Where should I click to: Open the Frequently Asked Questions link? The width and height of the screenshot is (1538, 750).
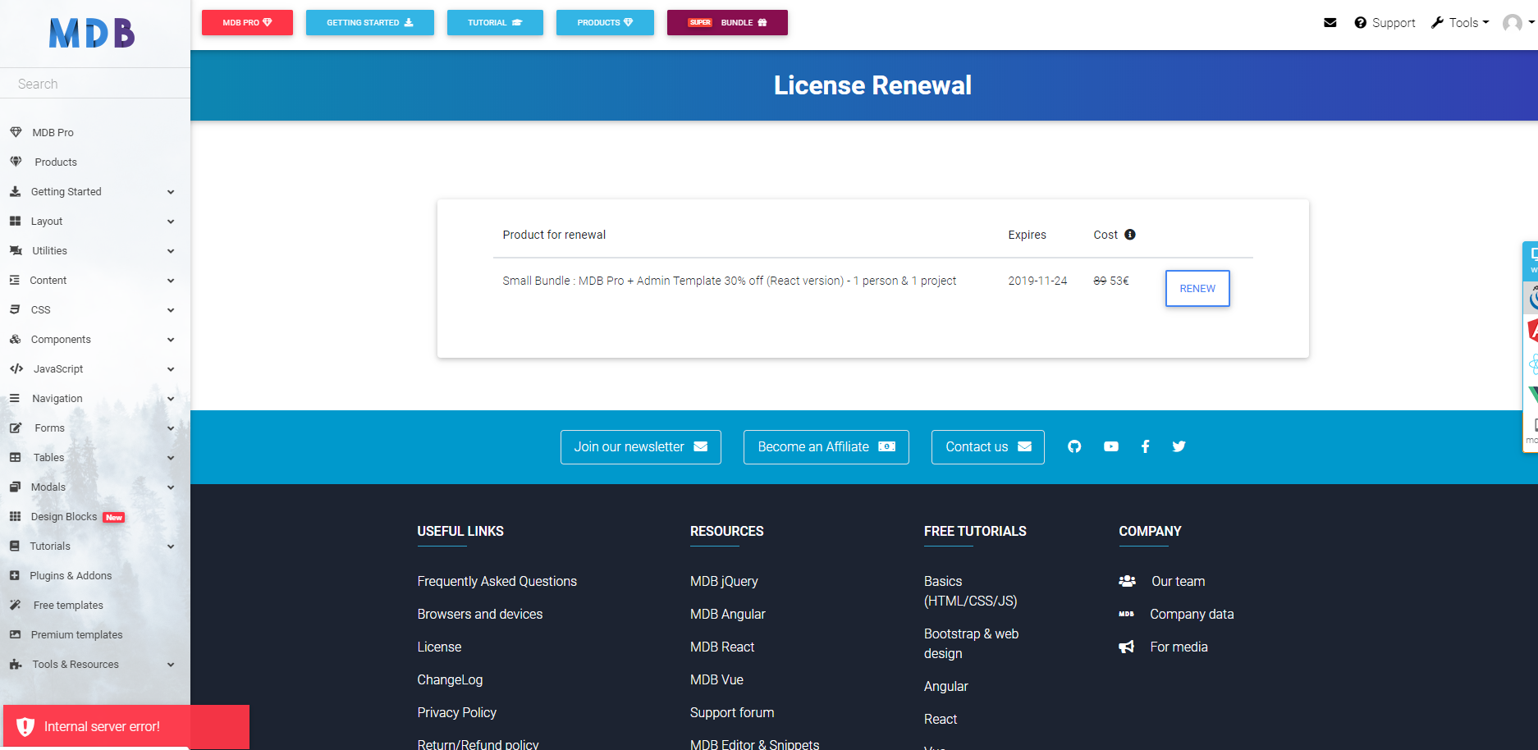point(497,581)
